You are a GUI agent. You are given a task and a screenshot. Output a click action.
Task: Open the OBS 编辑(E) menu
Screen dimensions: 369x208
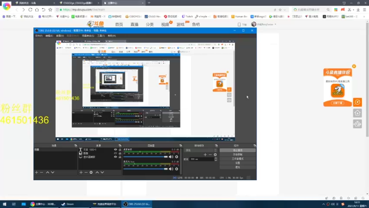coord(49,36)
